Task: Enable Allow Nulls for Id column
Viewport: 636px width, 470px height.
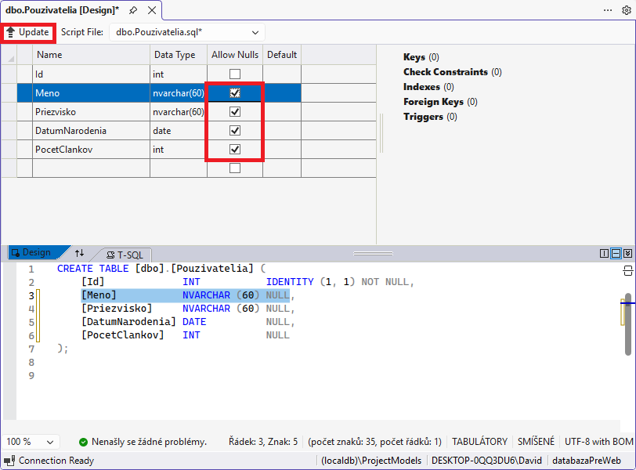Action: 235,74
